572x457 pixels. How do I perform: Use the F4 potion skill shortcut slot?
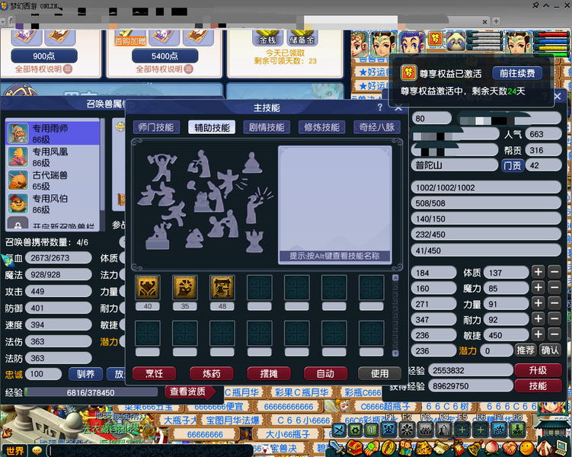click(444, 430)
